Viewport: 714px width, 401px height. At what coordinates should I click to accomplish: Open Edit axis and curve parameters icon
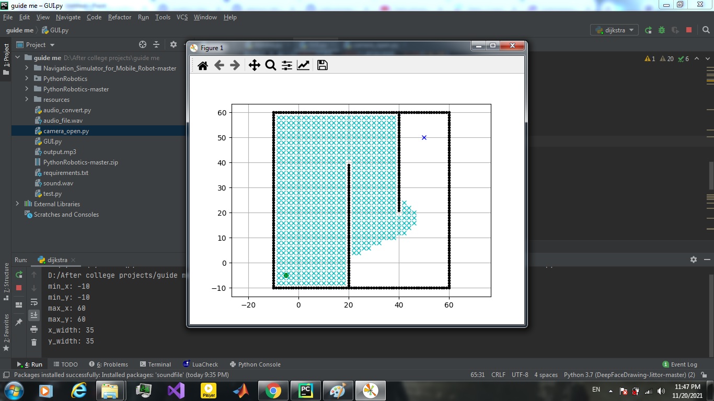(303, 65)
